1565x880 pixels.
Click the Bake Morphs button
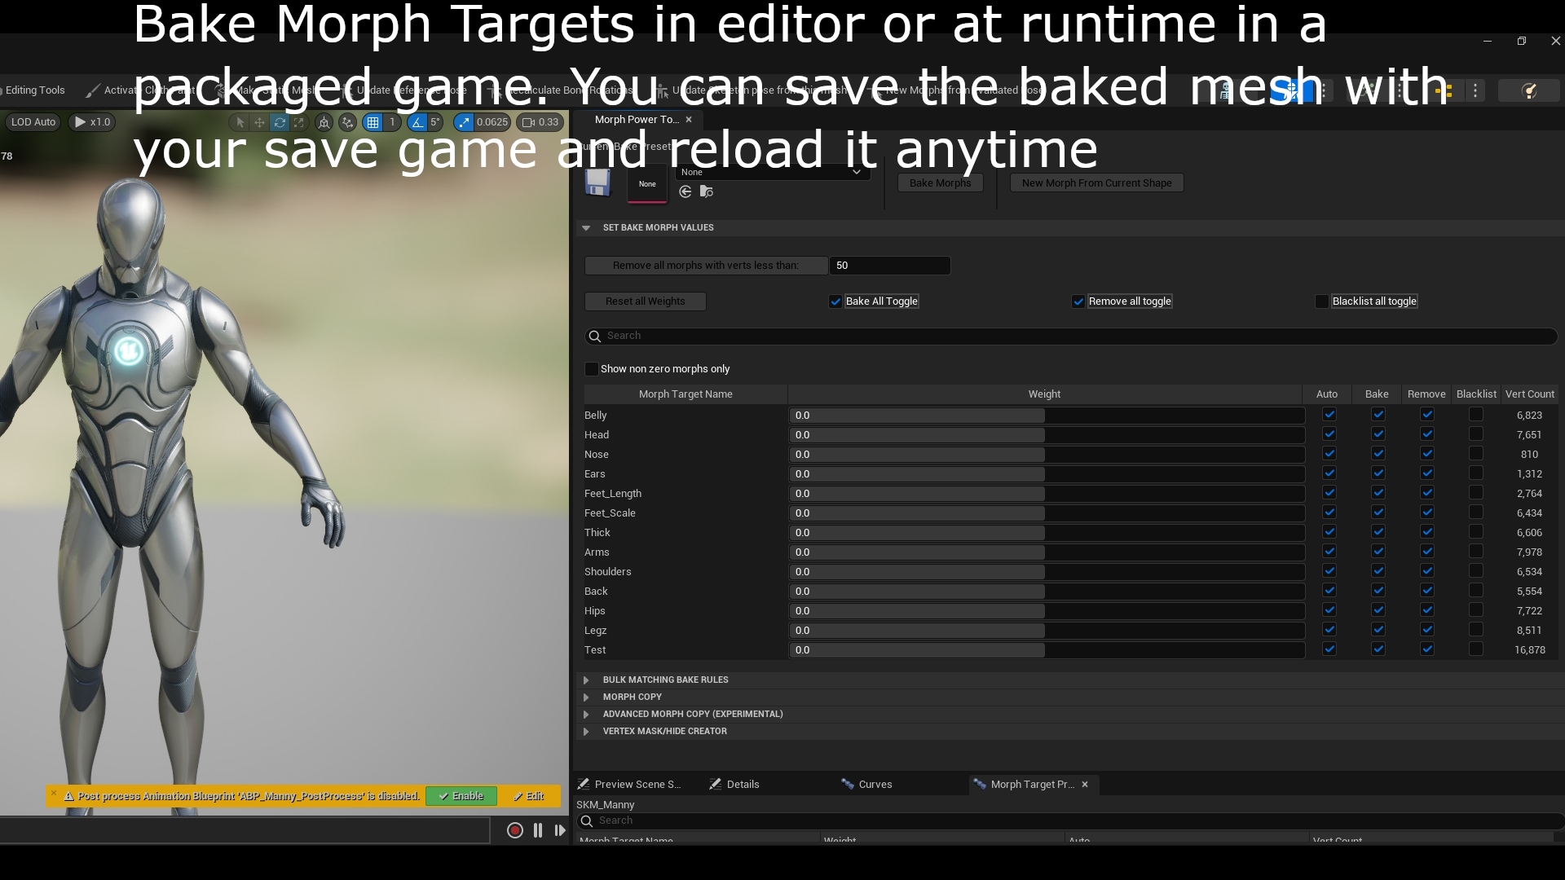941,183
